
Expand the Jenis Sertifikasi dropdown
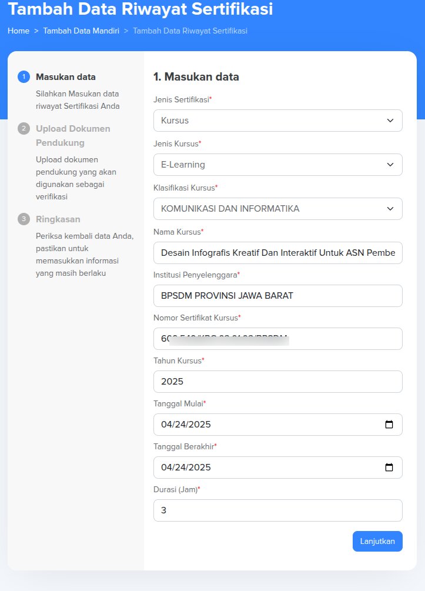277,121
